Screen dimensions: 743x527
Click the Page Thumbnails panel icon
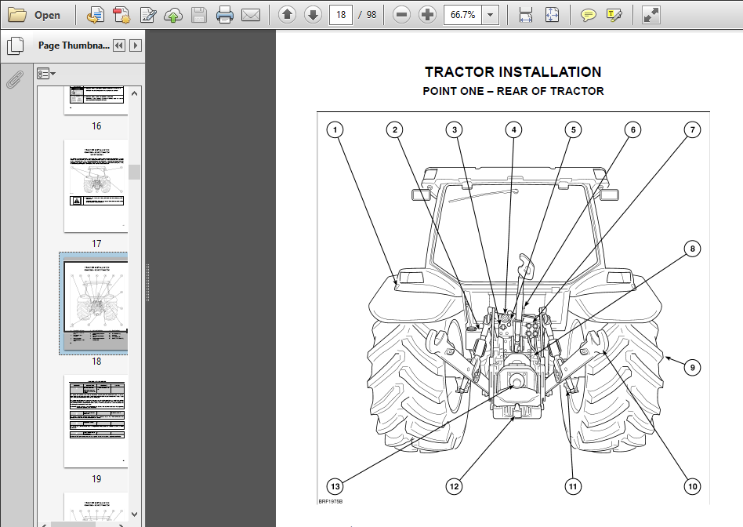(x=15, y=45)
